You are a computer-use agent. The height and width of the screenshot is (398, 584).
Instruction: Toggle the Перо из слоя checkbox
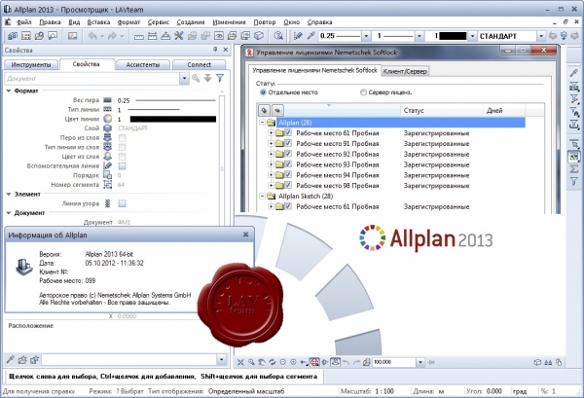pyautogui.click(x=122, y=138)
